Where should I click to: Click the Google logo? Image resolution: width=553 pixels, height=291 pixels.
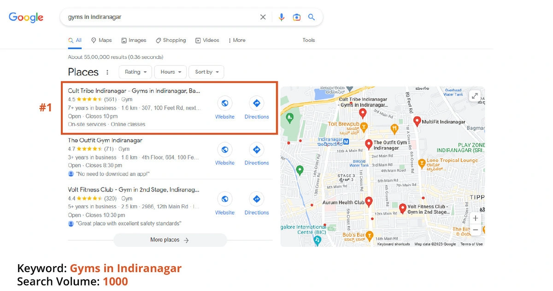pyautogui.click(x=26, y=17)
